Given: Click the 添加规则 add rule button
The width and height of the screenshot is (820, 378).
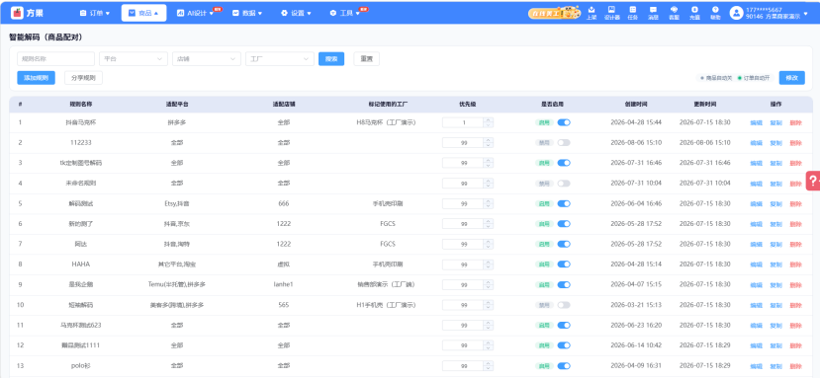Looking at the screenshot, I should coord(36,78).
